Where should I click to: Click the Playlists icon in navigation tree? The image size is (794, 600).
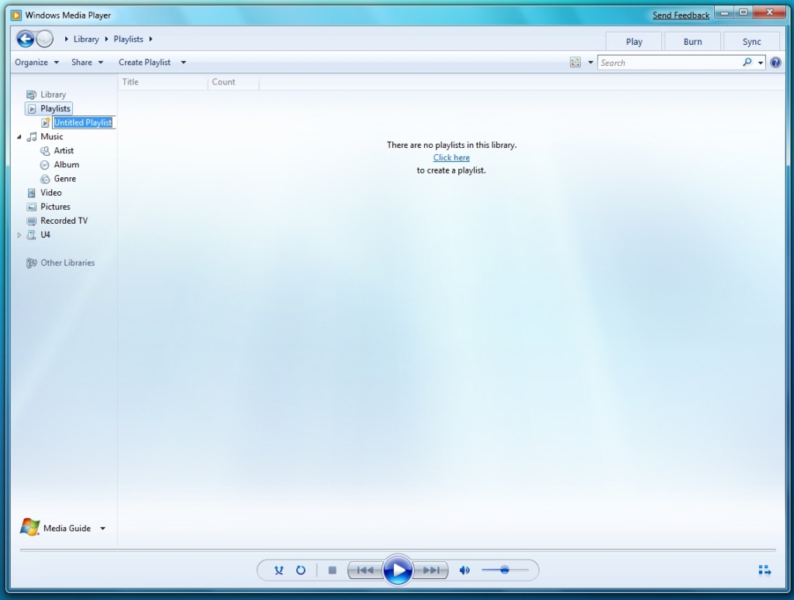point(31,108)
